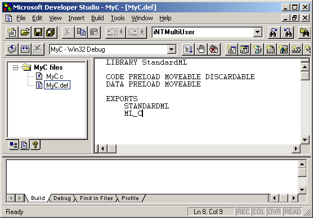Click the Open file folder icon
The height and width of the screenshot is (218, 313).
[25, 32]
